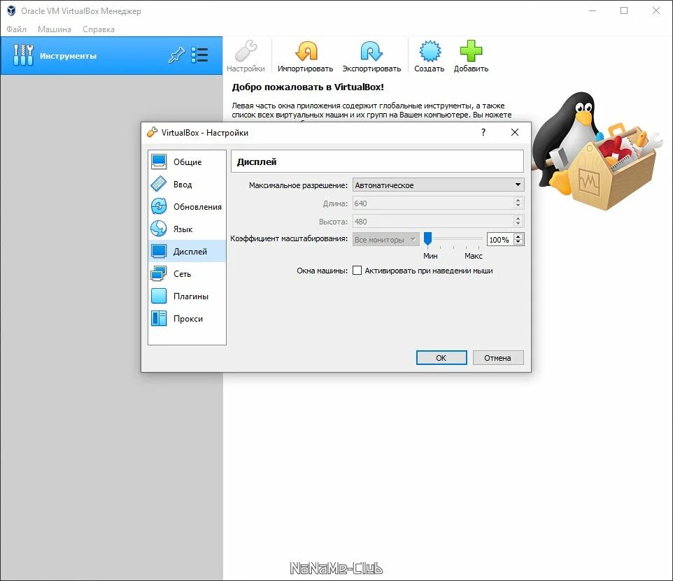Decrease the scale factor with down arrow
This screenshot has width=673, height=581.
tap(518, 243)
